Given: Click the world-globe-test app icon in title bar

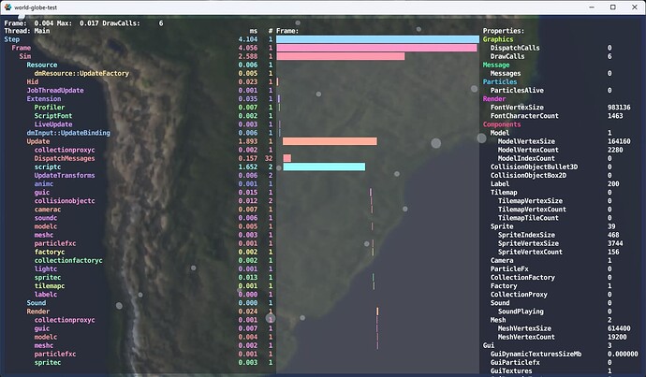Looking at the screenshot, I should (8, 7).
